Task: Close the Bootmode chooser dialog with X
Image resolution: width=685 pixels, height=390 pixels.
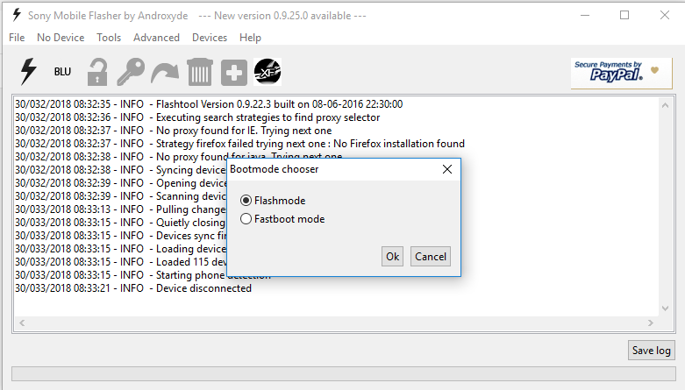Action: [x=447, y=169]
